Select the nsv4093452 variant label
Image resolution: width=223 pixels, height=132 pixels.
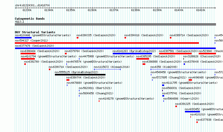[204, 109]
